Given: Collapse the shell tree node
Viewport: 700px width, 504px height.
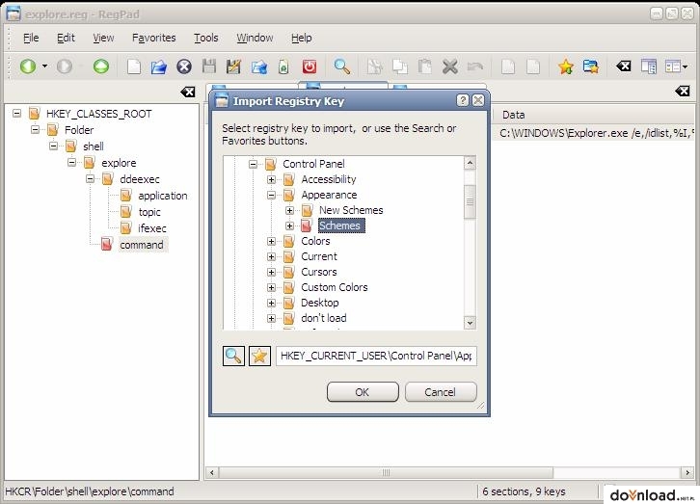Looking at the screenshot, I should [53, 146].
